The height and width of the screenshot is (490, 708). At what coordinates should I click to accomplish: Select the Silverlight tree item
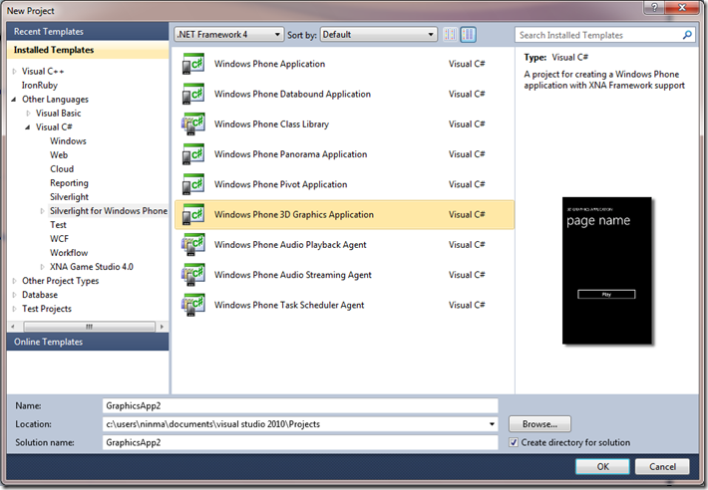tap(69, 197)
